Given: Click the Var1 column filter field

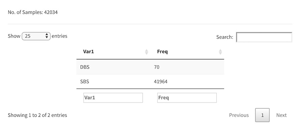Looking at the screenshot, I should coord(113,98).
